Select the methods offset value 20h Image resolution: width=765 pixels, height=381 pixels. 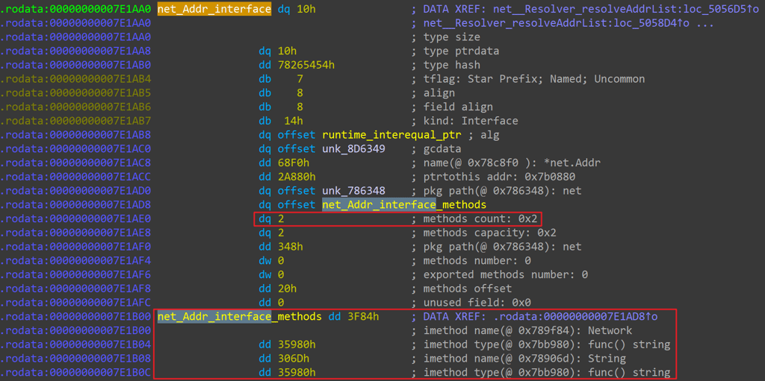[287, 289]
